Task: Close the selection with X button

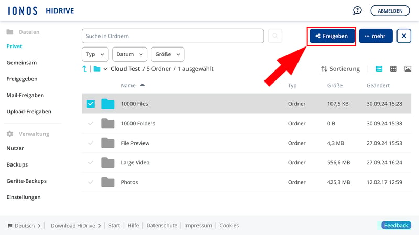Action: 404,36
